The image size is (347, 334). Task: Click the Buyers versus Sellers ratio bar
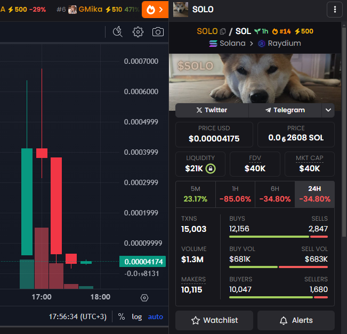278,297
